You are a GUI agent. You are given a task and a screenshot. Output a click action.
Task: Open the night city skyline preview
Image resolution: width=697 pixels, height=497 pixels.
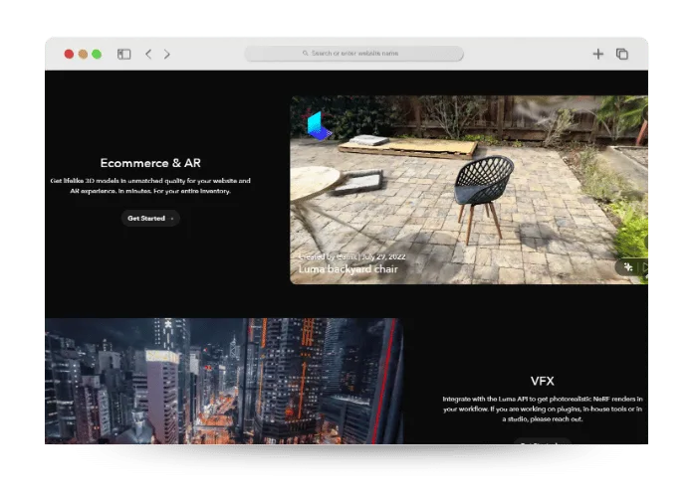pyautogui.click(x=224, y=381)
